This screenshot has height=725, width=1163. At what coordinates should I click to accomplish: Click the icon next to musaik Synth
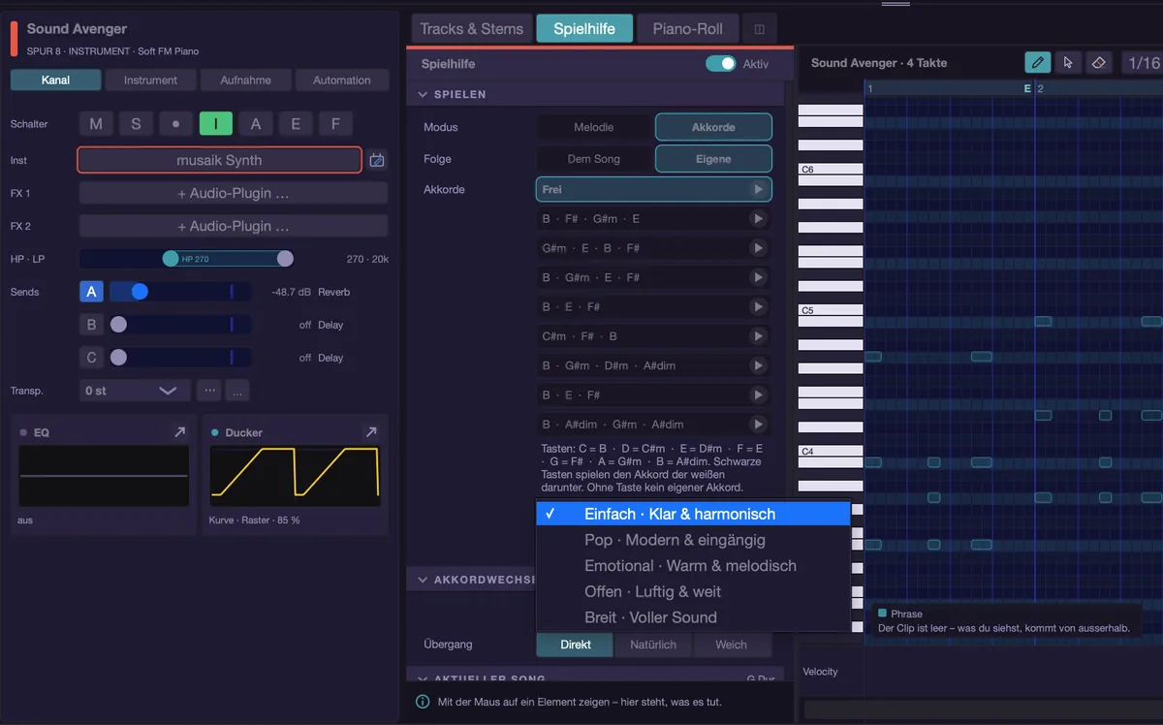point(377,160)
